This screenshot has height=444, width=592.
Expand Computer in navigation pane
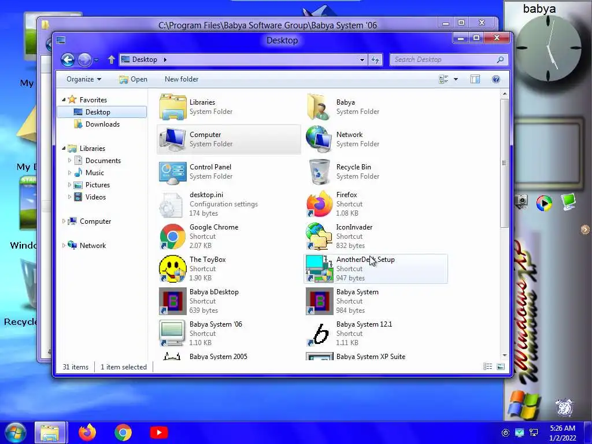[64, 221]
